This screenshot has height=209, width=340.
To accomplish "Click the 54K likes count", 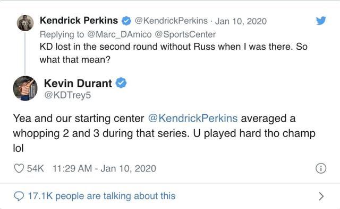I will tap(36, 169).
